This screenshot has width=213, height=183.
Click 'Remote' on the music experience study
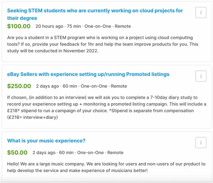coord(115,153)
